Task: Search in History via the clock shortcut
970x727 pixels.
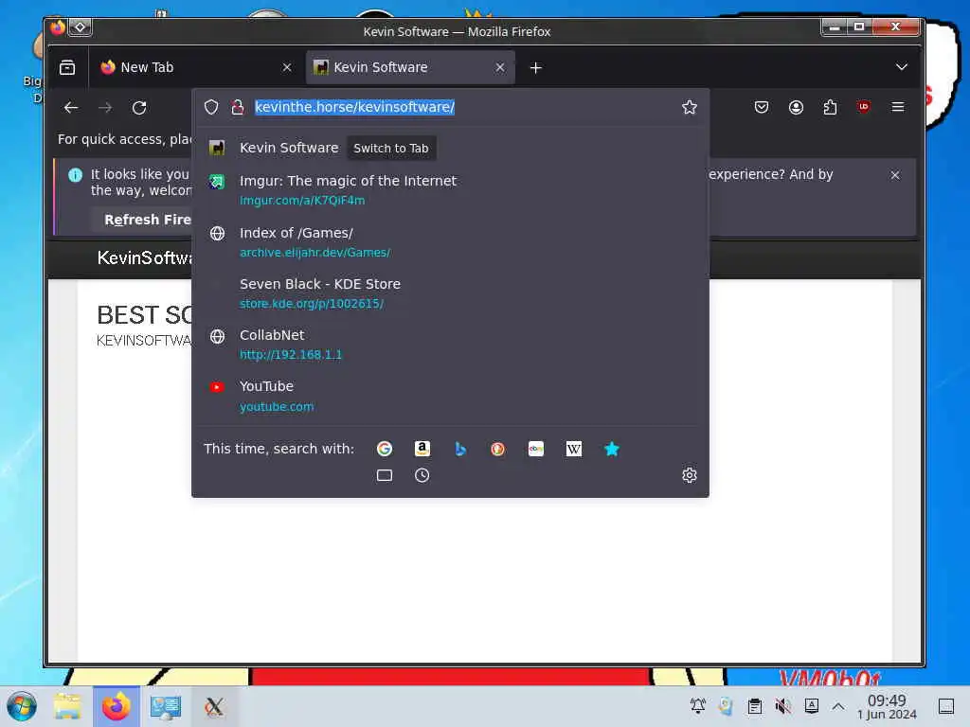Action: click(422, 475)
